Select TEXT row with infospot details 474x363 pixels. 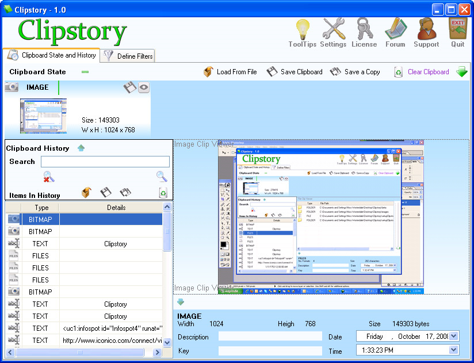tap(84, 328)
